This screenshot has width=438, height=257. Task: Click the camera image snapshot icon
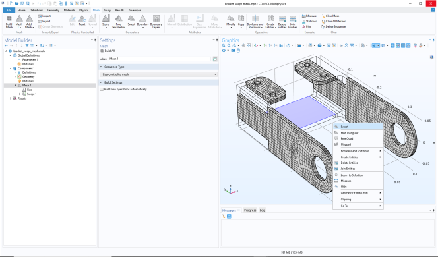pos(233,51)
